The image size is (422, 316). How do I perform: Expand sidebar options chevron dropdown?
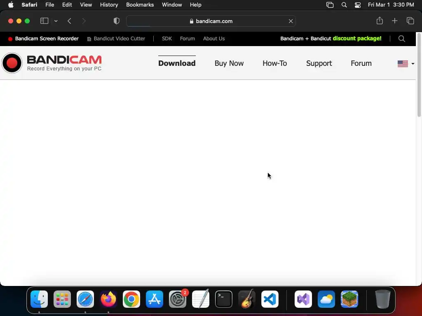(x=56, y=21)
